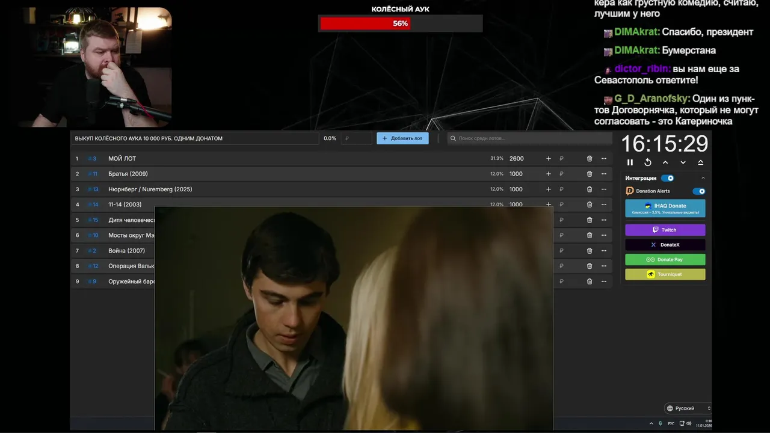Viewport: 770px width, 433px height.
Task: Select the МОЙ ЛОТ lot name
Action: pos(122,159)
